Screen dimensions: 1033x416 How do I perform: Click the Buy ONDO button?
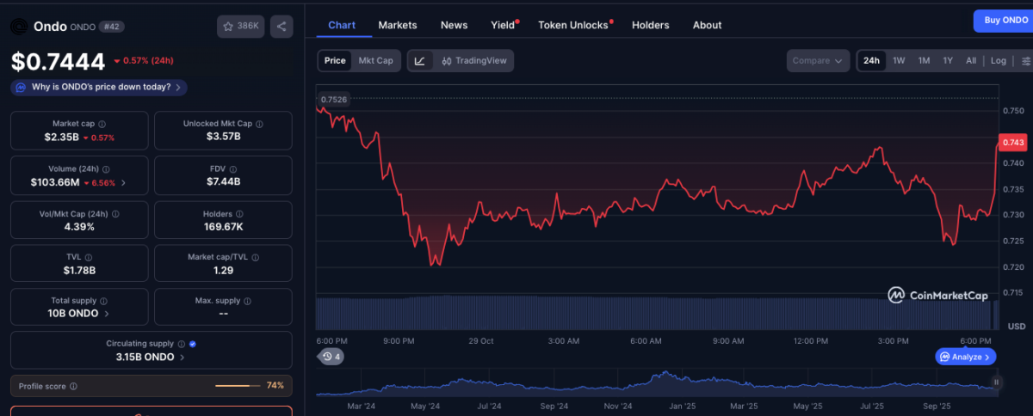1002,21
